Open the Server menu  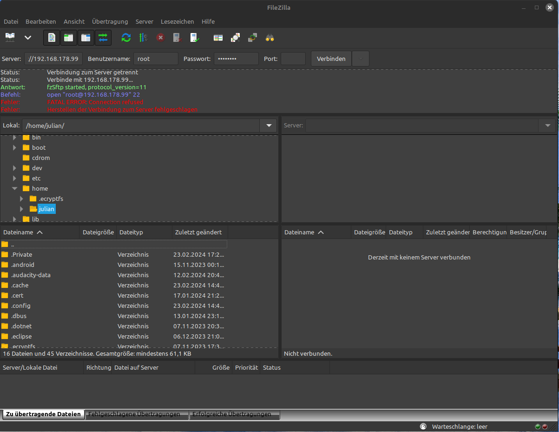[x=145, y=21]
